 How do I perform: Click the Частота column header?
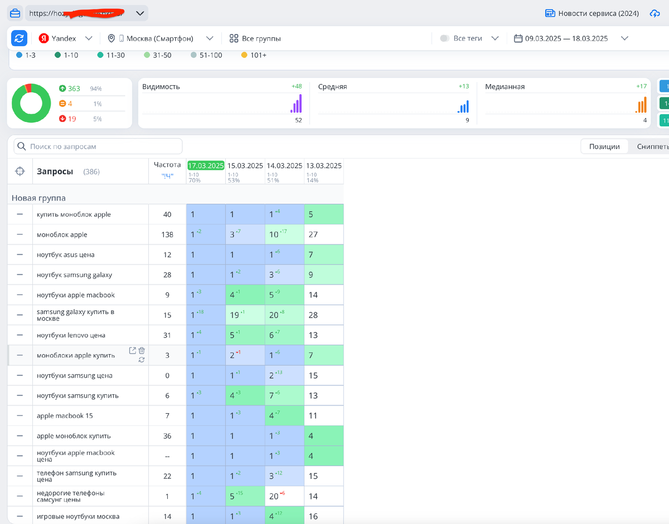167,165
